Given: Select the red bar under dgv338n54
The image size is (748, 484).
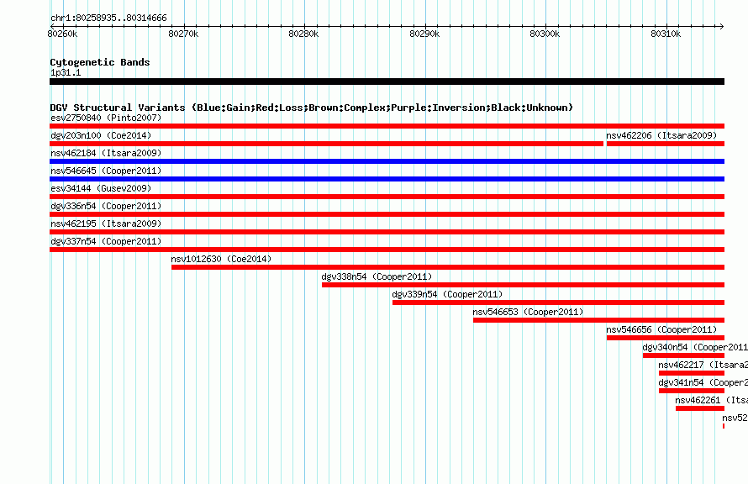Looking at the screenshot, I should point(524,285).
